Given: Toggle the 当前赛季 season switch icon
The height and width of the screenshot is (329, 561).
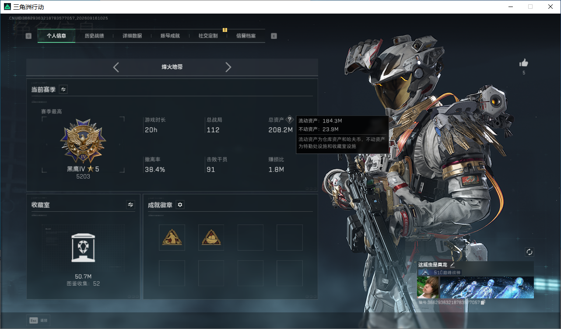Looking at the screenshot, I should click(x=63, y=89).
